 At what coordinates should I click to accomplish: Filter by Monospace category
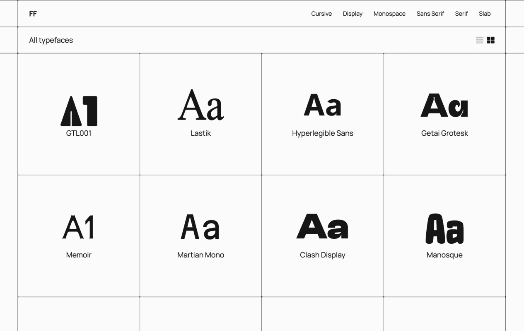389,14
